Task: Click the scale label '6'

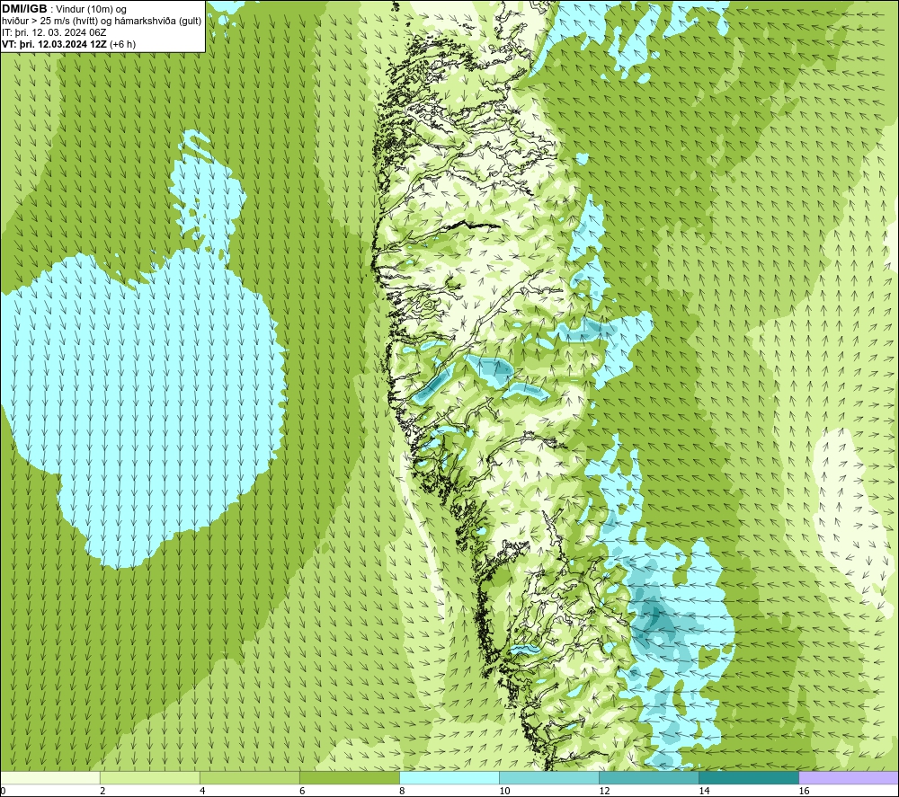Action: coord(302,791)
